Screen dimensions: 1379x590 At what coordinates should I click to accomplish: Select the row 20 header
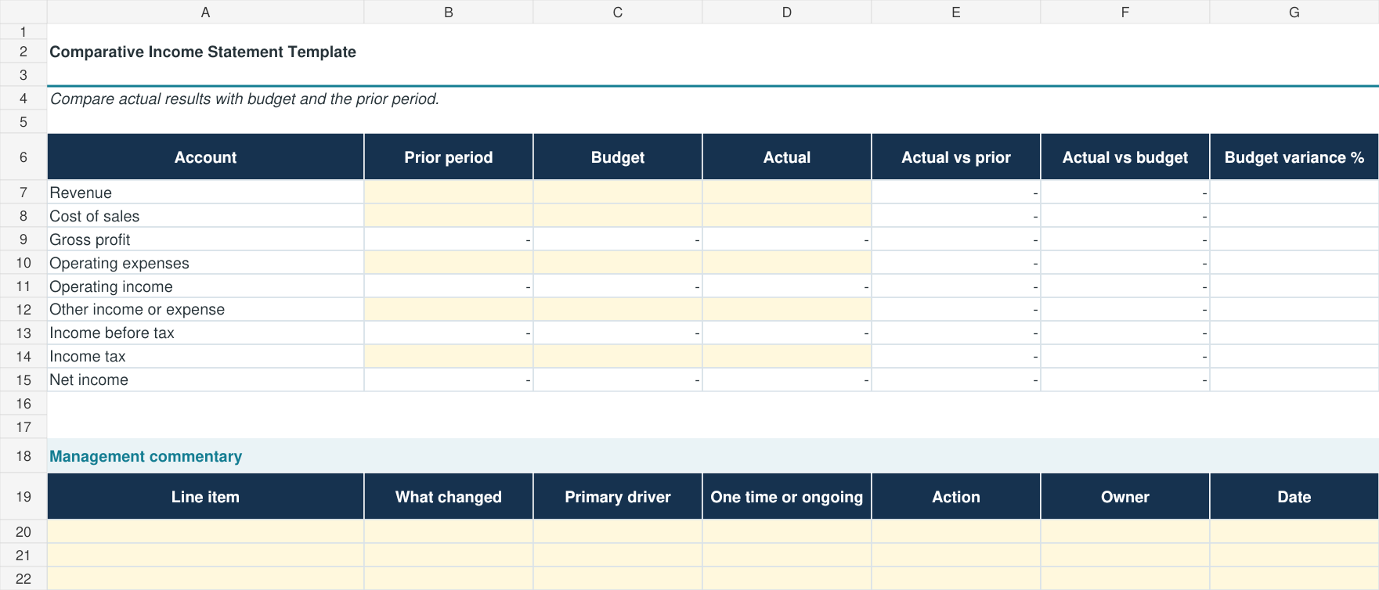23,532
